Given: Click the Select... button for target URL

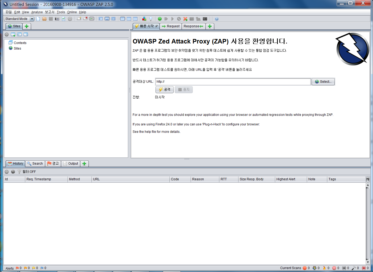Looking at the screenshot, I should (x=323, y=81).
